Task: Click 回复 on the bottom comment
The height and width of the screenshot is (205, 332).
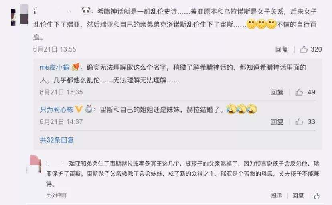Action: coord(298,195)
